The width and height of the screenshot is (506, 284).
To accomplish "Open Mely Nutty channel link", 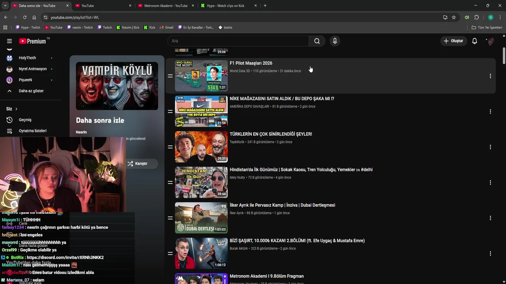I will pos(237,177).
